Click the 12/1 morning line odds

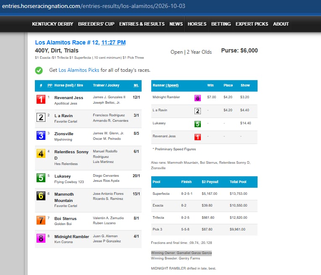click(136, 97)
